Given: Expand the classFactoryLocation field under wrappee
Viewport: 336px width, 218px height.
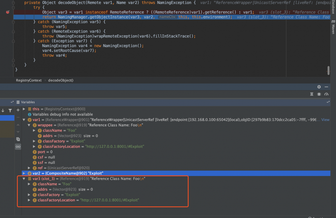Looking at the screenshot, I should tap(34, 146).
